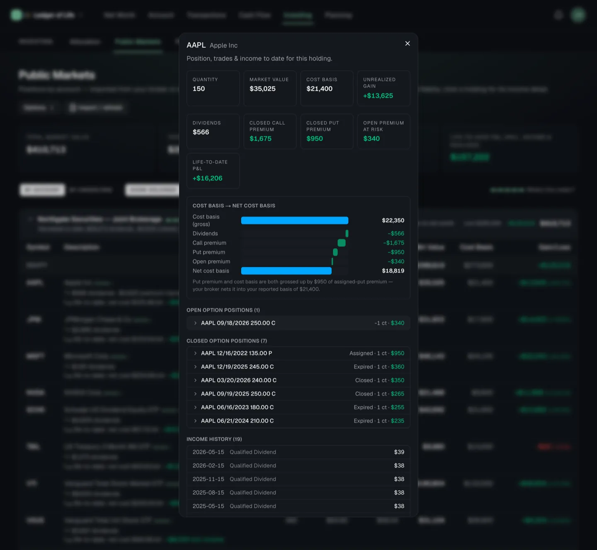
Task: Select the Closed Put Premium $950 card
Action: [327, 131]
